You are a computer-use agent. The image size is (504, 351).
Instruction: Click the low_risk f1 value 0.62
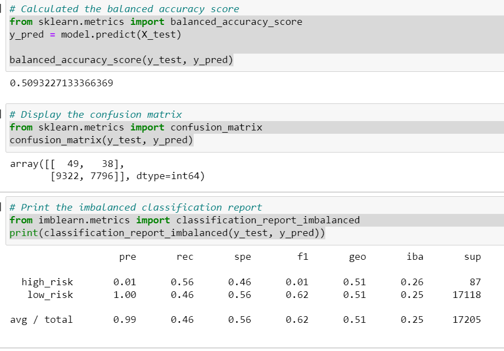(297, 295)
